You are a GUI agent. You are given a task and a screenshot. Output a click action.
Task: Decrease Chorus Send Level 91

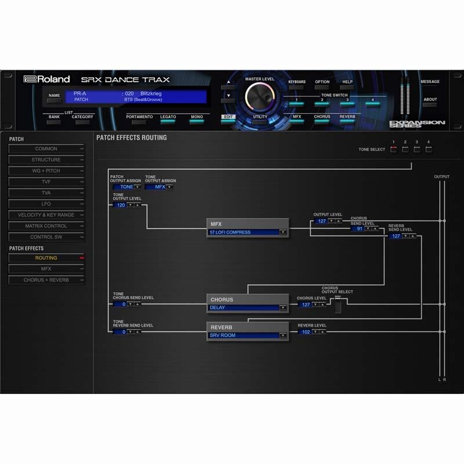pos(368,229)
